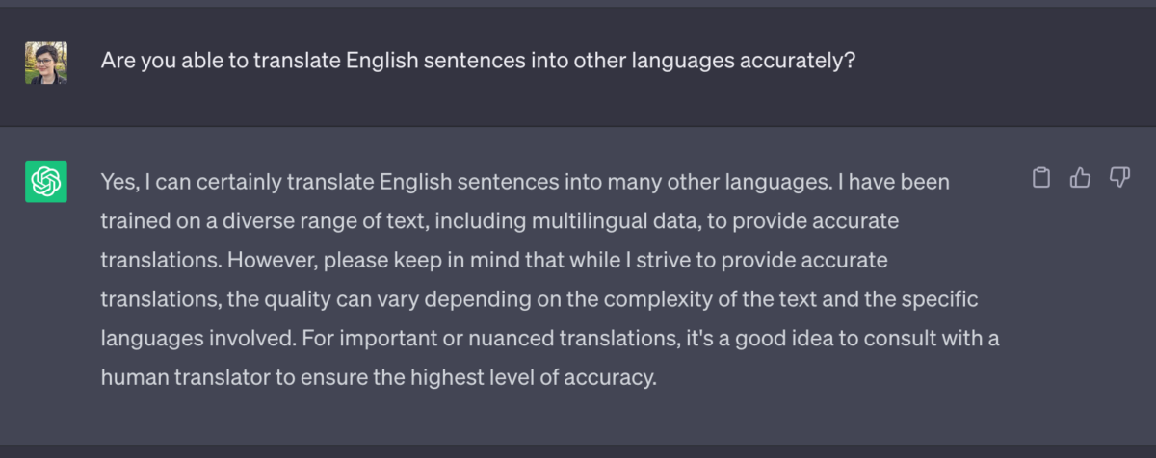Copy the ChatGPT response to clipboard
Screen dimensions: 1156x458
[1040, 178]
